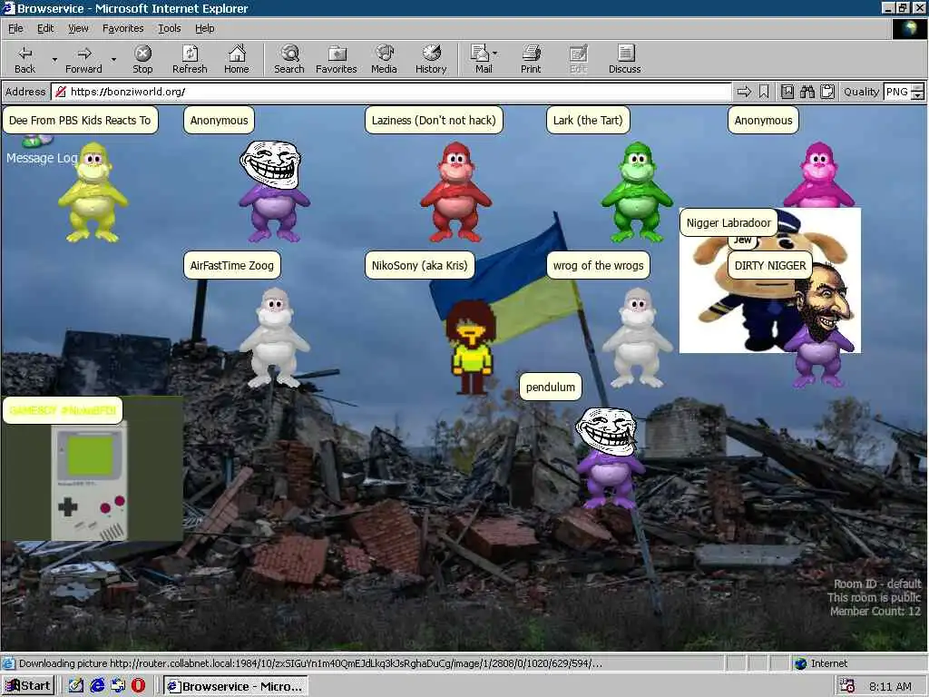Launch Opera from the quick launch
Screen dimensions: 929x697
pyautogui.click(x=138, y=686)
